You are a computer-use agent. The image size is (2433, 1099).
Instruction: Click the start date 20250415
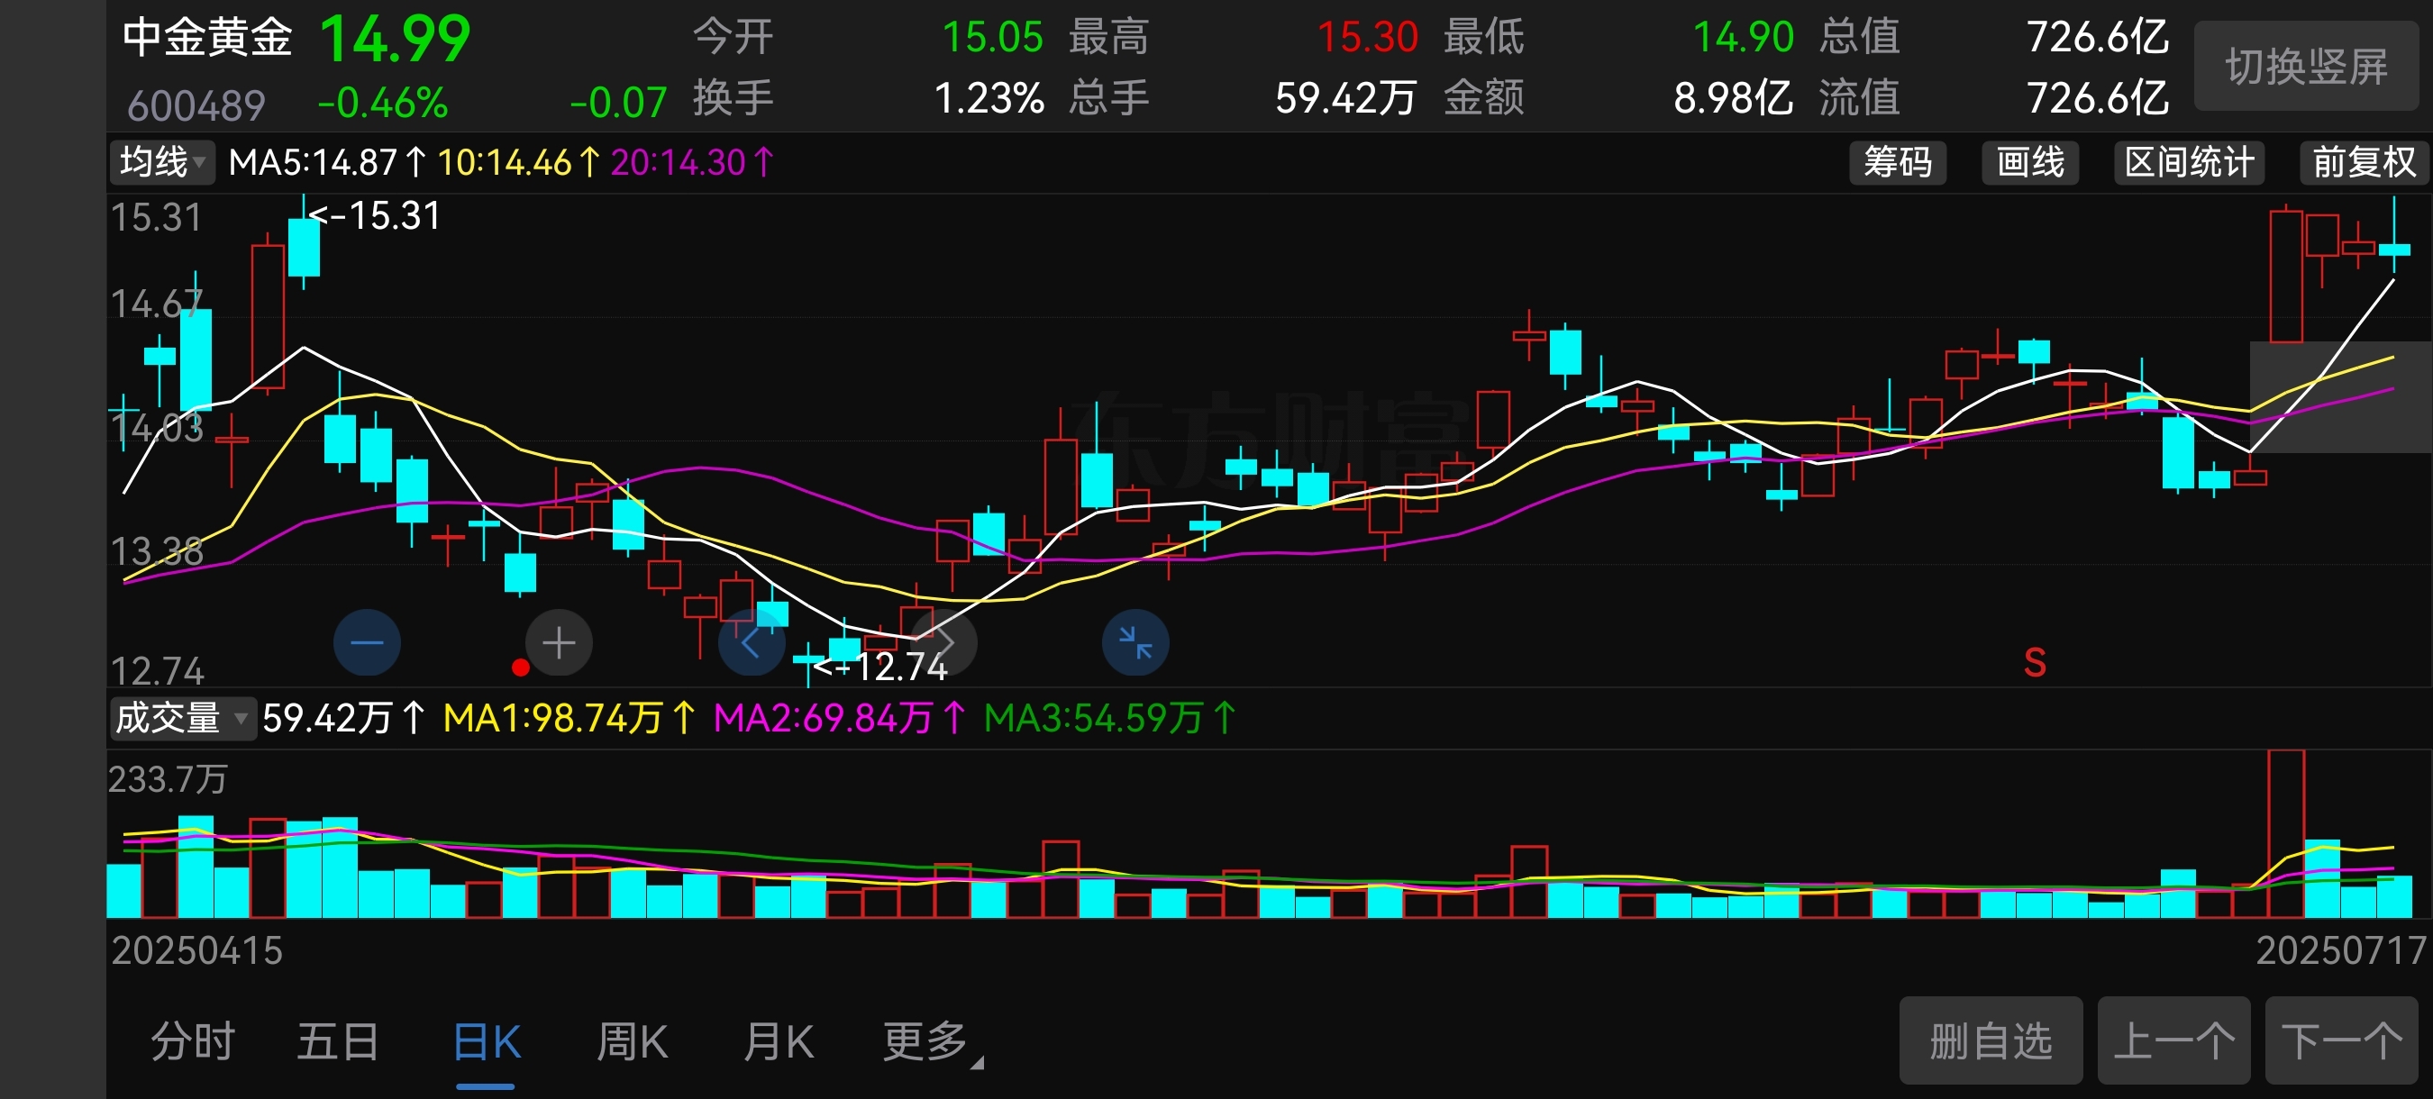[197, 949]
